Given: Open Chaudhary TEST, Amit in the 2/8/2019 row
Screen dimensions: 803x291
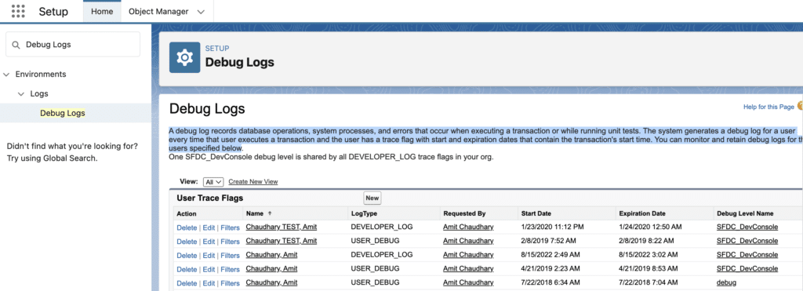Looking at the screenshot, I should coord(282,241).
